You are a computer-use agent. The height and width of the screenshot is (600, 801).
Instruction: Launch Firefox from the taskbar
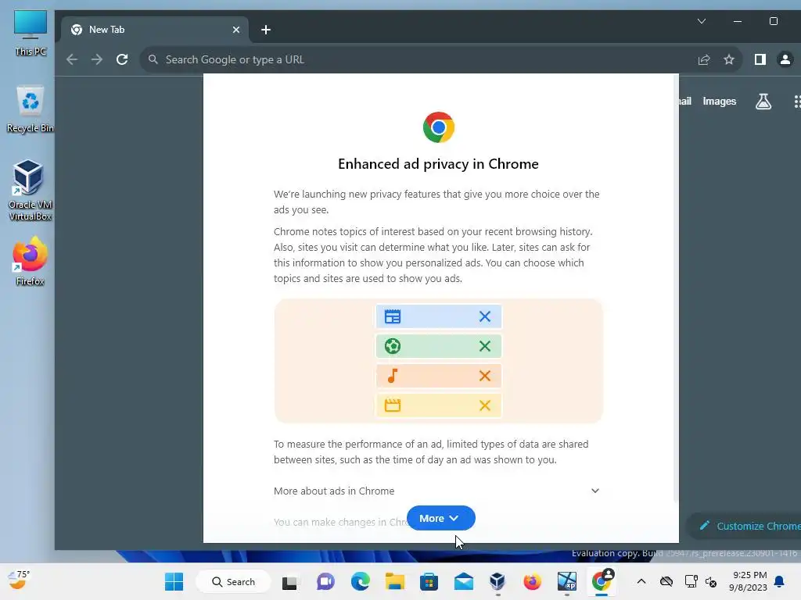pos(532,581)
